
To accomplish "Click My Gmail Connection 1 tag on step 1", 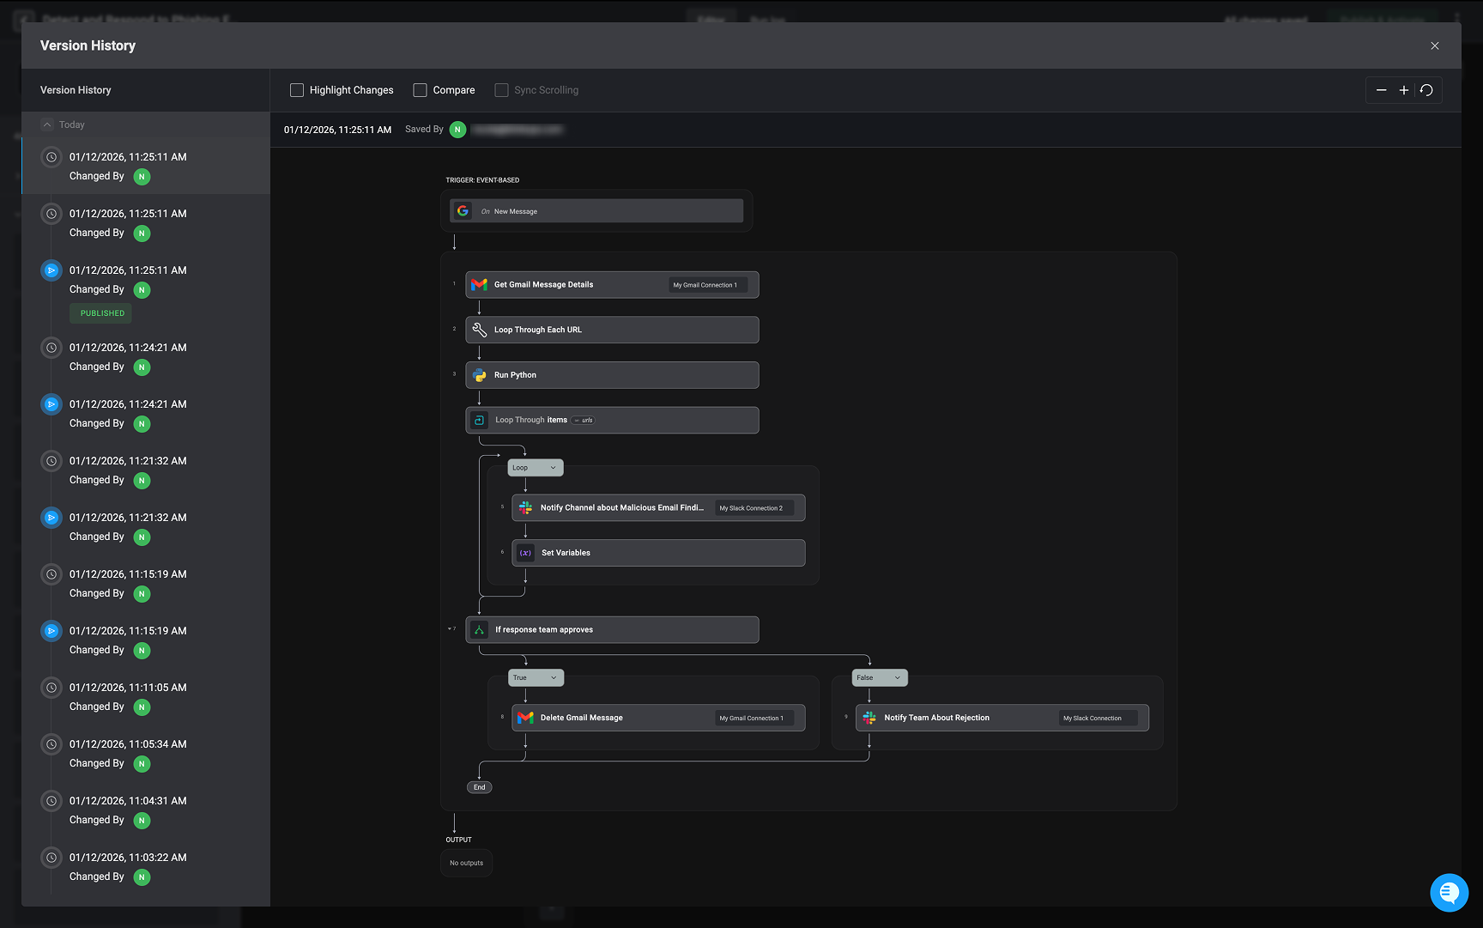I will tap(708, 285).
